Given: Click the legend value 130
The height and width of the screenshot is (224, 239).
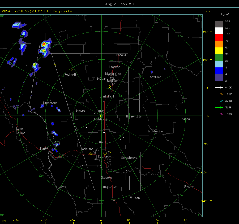Looking at the screenshot, I should click(228, 27).
